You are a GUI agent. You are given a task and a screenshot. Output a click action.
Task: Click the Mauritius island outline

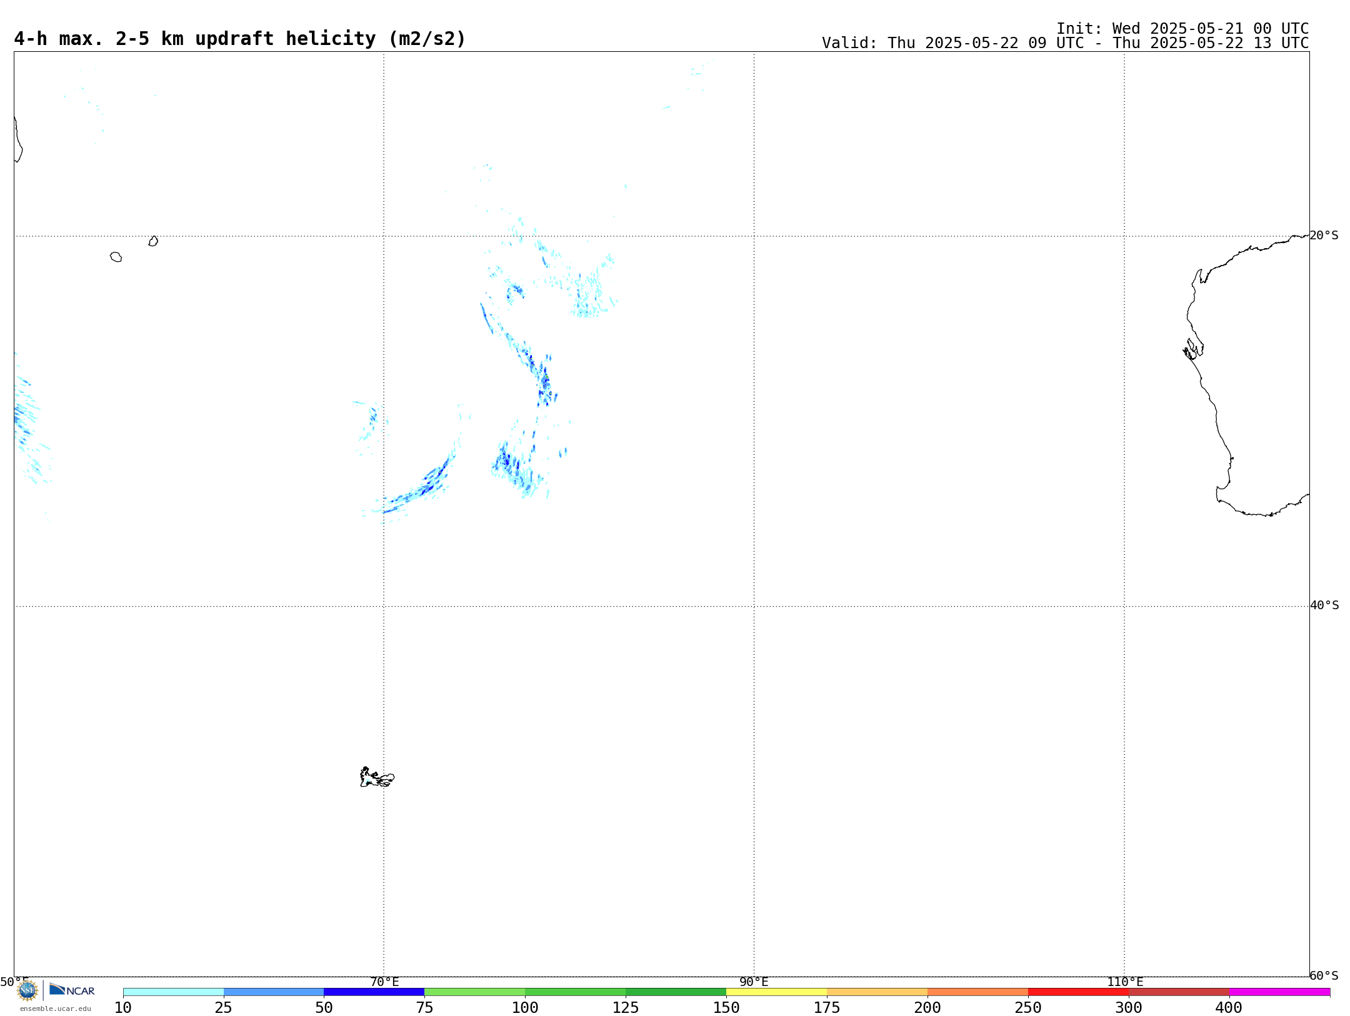153,241
